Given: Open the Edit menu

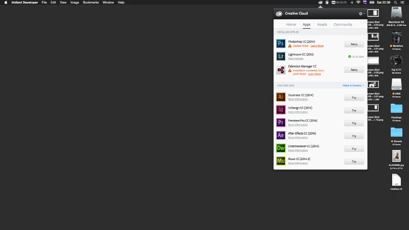Looking at the screenshot, I should (53, 2).
